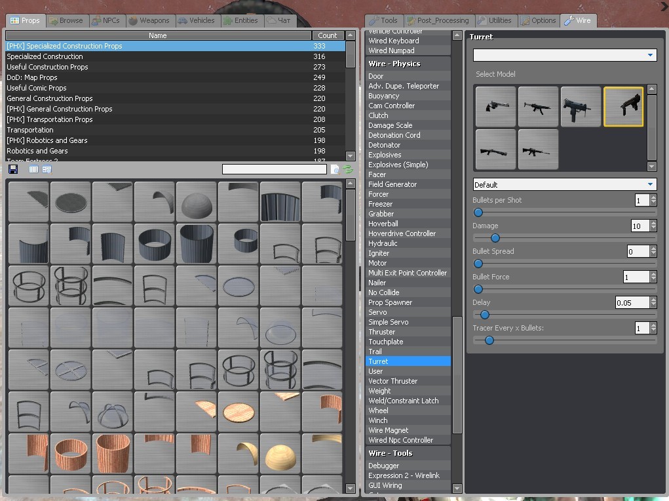The image size is (669, 501).
Task: Click the prop search text field
Action: 274,169
